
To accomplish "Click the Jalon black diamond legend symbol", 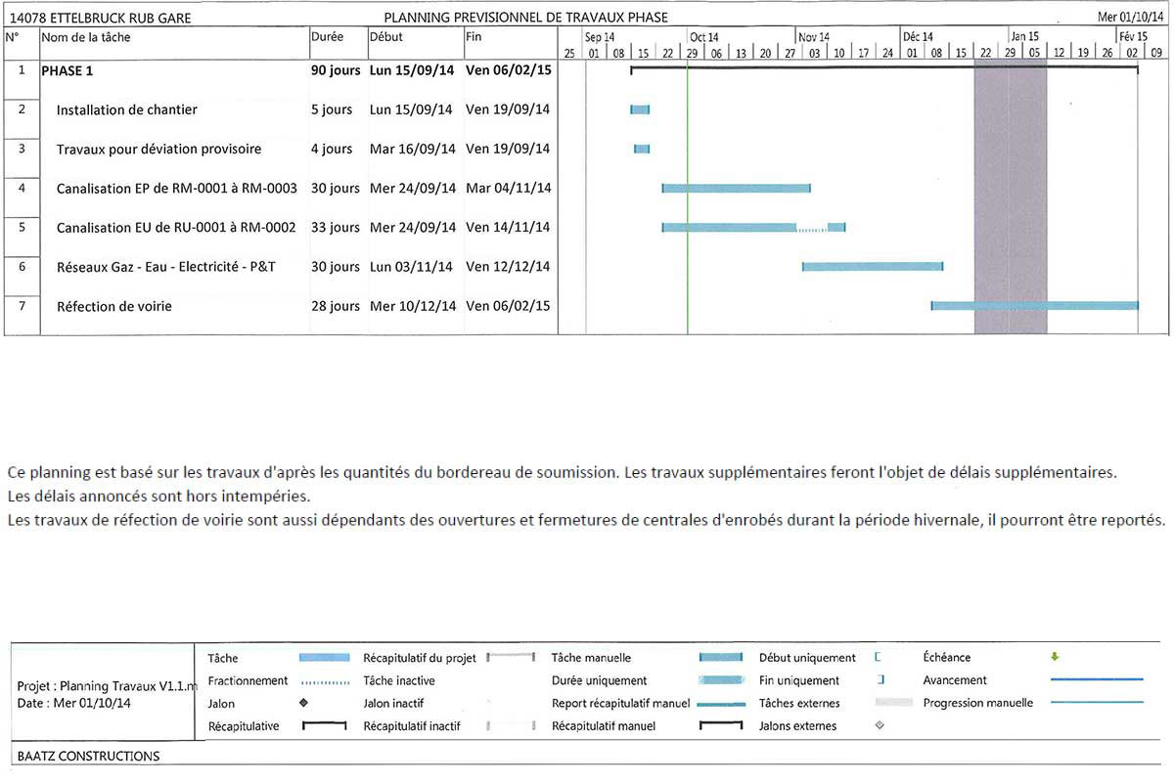I will click(303, 703).
